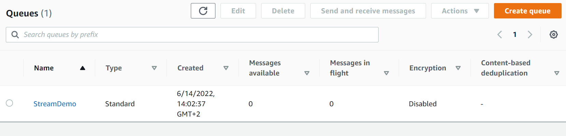Sort by Name ascending arrow
The height and width of the screenshot is (136, 566).
click(83, 68)
